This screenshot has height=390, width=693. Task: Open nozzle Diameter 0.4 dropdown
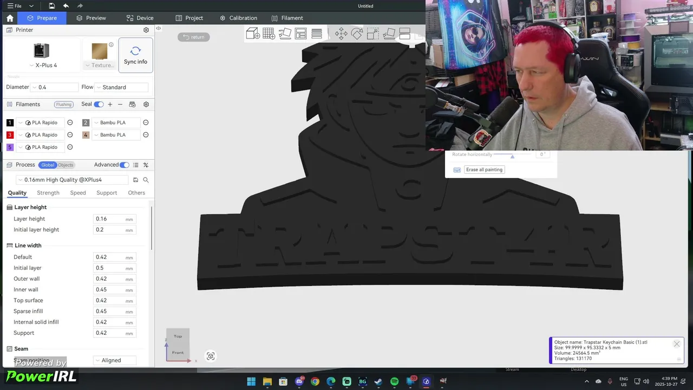[54, 87]
